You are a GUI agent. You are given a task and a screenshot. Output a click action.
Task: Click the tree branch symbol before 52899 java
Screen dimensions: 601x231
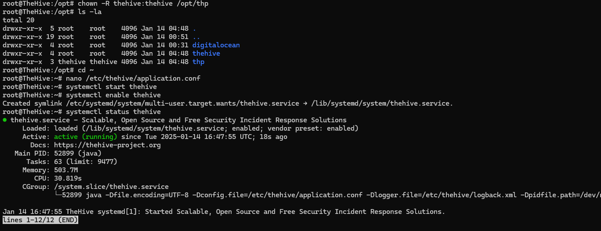point(58,195)
